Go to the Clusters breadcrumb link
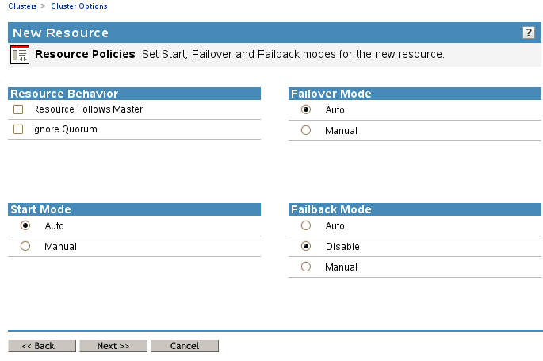The width and height of the screenshot is (543, 361). (x=22, y=6)
